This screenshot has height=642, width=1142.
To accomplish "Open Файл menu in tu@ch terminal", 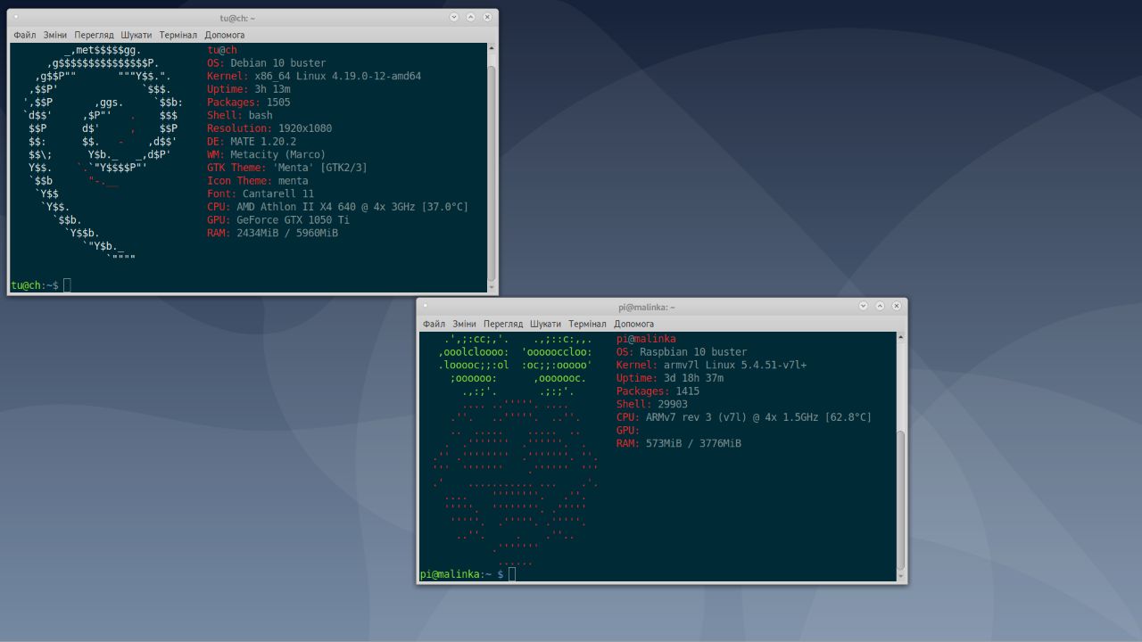I will (25, 35).
